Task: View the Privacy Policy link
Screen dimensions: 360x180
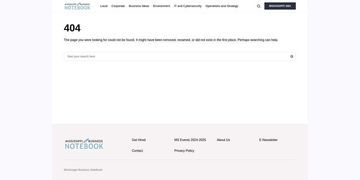Action: pyautogui.click(x=184, y=151)
